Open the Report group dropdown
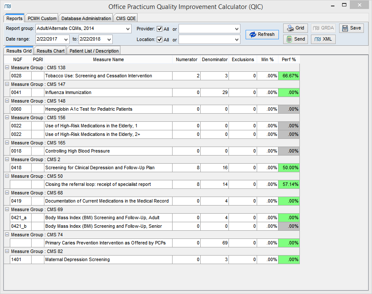The height and width of the screenshot is (294, 372). tap(128, 29)
